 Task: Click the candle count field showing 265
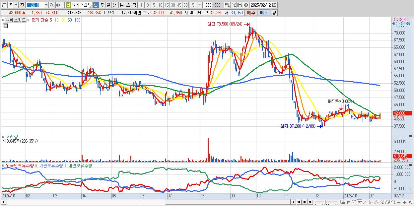pyautogui.click(x=208, y=5)
